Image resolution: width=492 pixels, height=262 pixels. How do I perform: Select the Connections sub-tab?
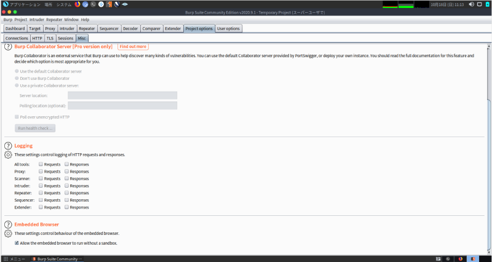pos(17,38)
